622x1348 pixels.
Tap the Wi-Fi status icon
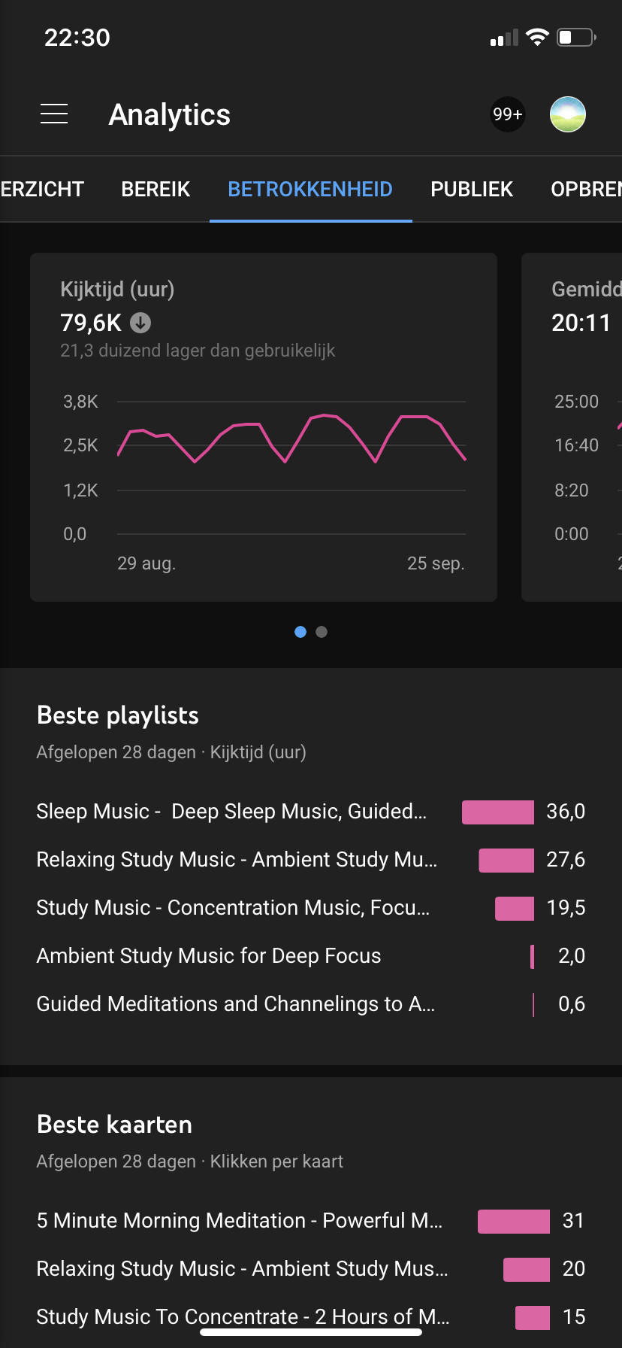[x=537, y=38]
